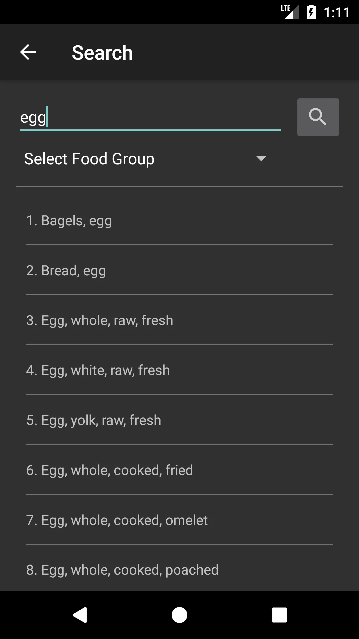
Task: Open recent apps with the square button
Action: click(279, 615)
